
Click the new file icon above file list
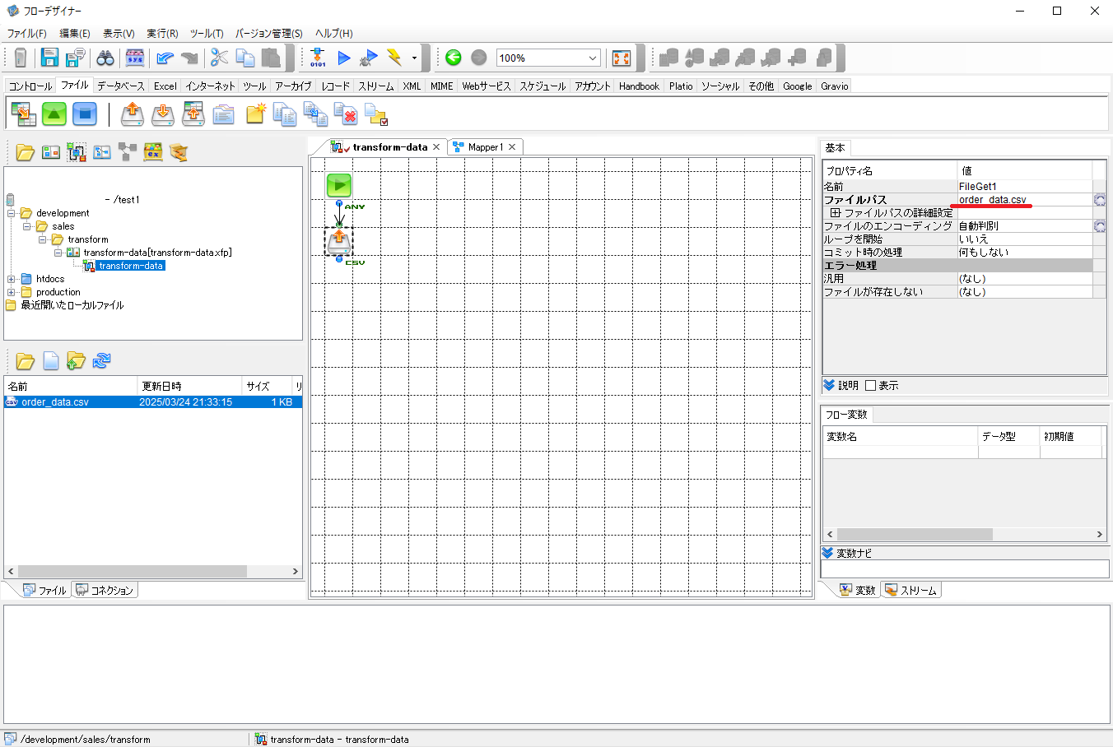pos(51,360)
